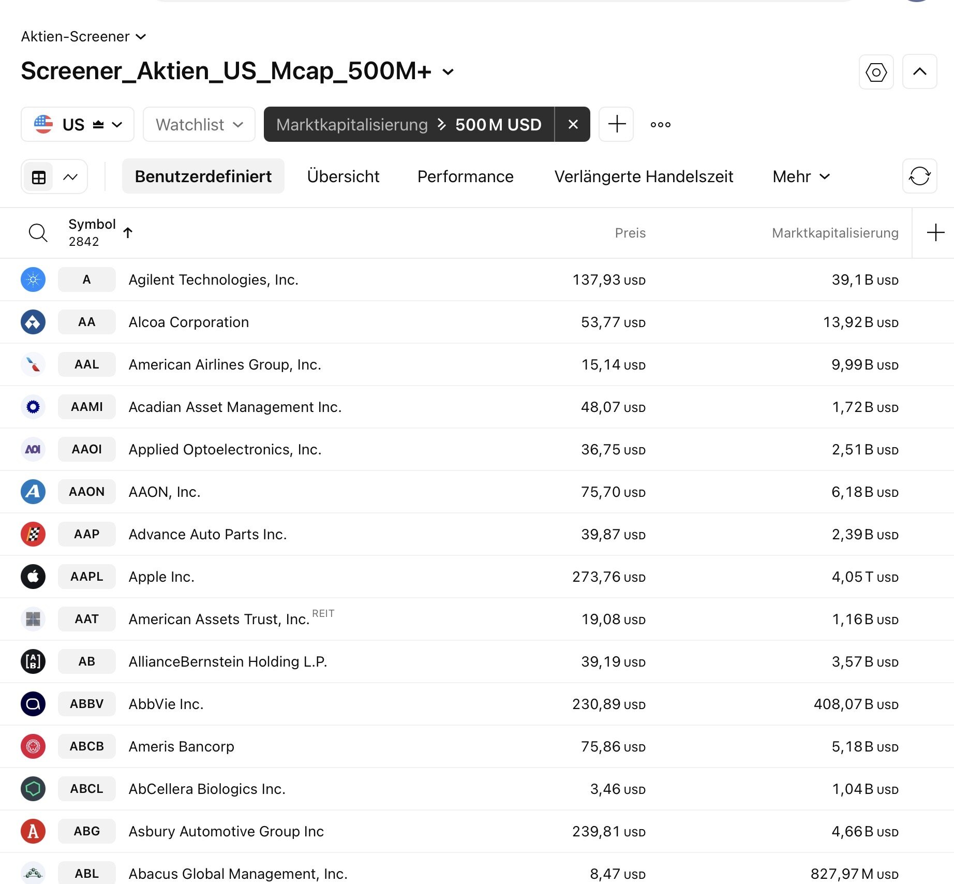This screenshot has height=884, width=954.
Task: Open the Aktien-Screener type dropdown
Action: click(x=83, y=37)
